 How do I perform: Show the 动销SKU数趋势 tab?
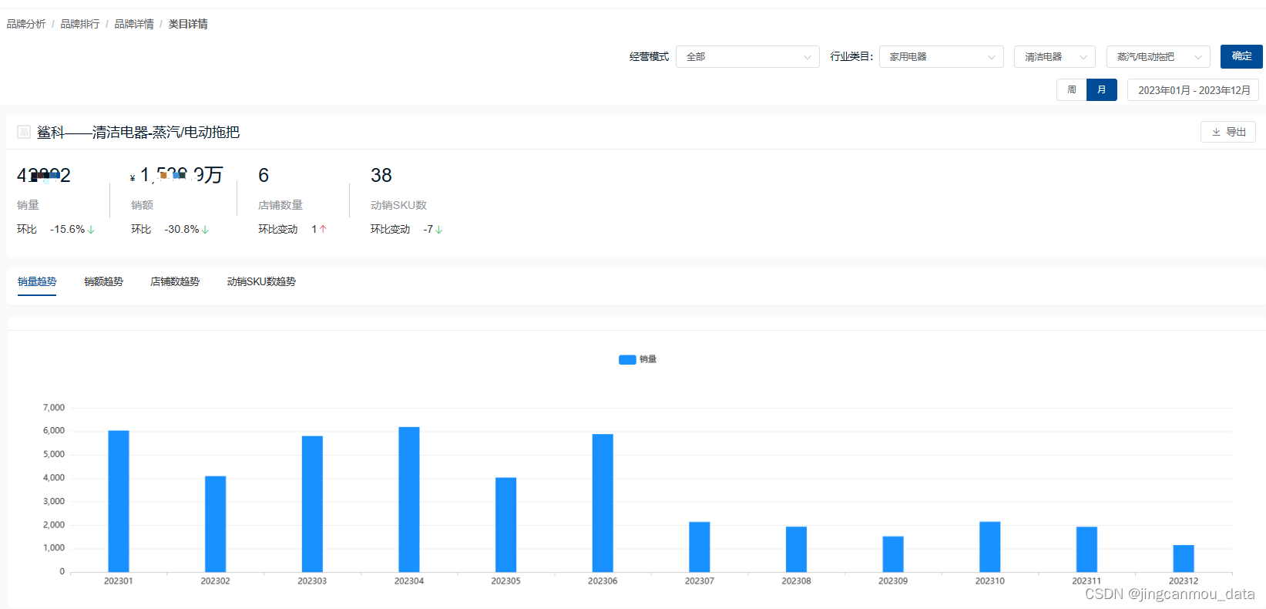click(261, 281)
